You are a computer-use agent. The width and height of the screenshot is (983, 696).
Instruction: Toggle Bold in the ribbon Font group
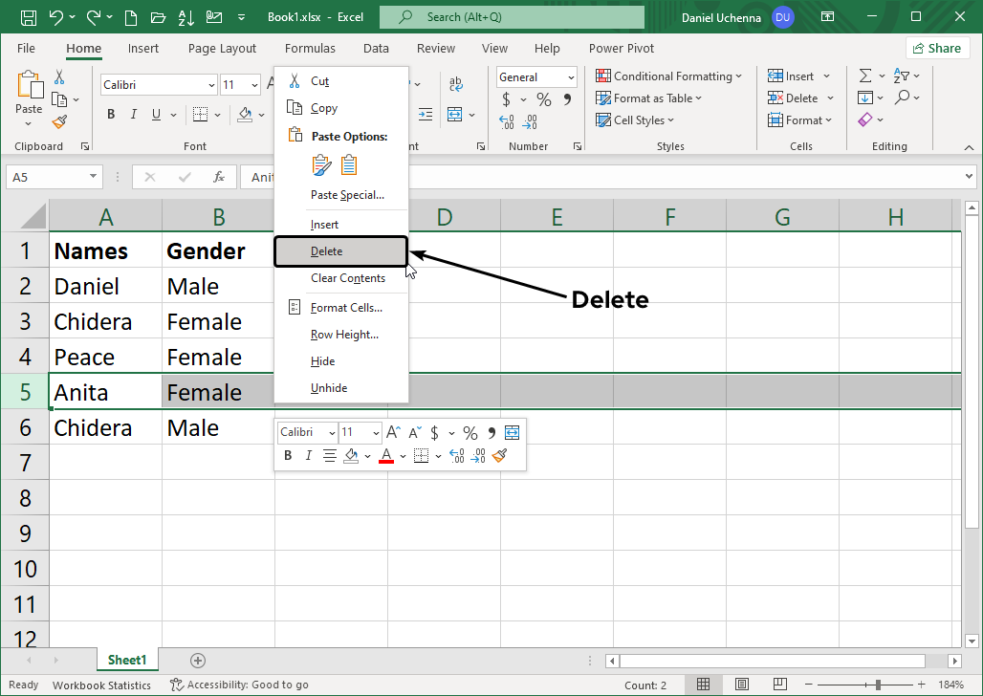point(111,115)
